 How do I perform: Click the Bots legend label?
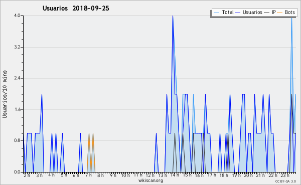pyautogui.click(x=289, y=12)
